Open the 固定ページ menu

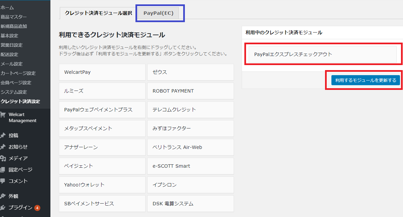tap(21, 170)
